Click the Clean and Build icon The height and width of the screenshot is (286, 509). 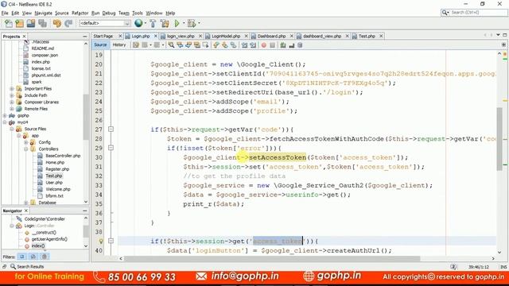pos(165,23)
